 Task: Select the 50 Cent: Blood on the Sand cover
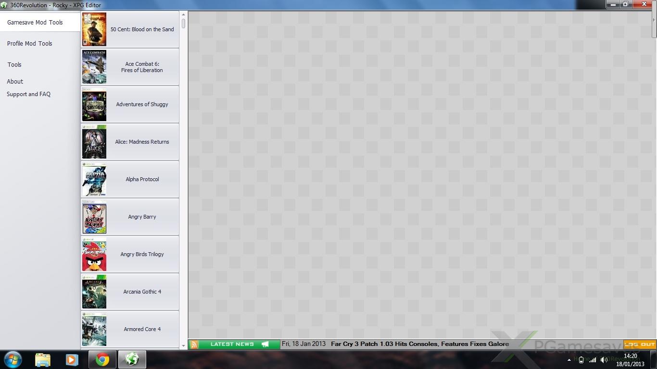click(94, 29)
